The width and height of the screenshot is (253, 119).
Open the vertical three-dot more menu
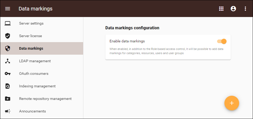click(245, 9)
